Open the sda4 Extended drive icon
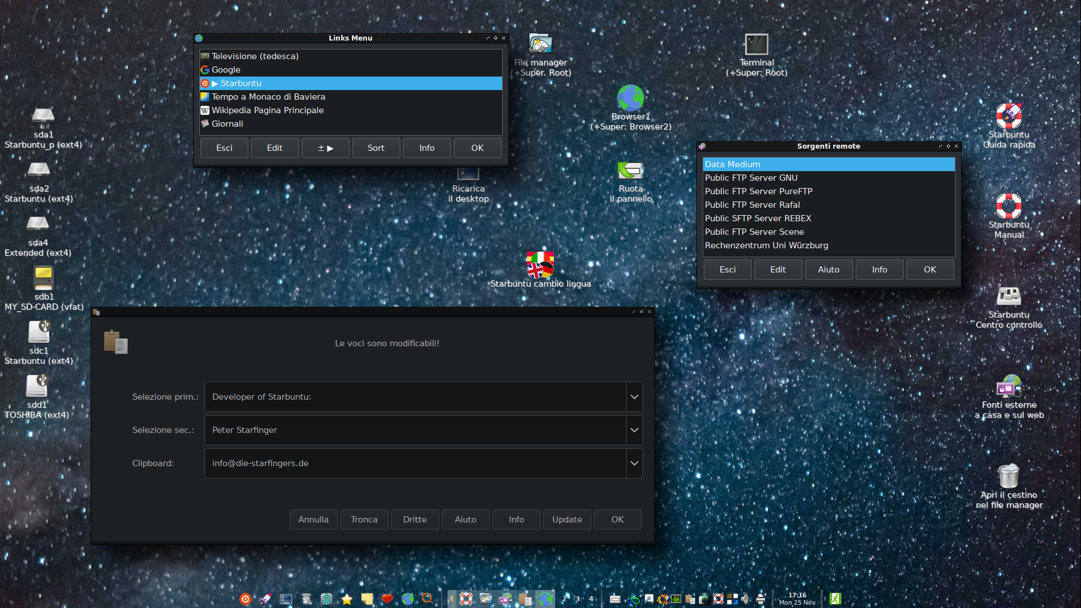This screenshot has height=608, width=1081. (38, 223)
